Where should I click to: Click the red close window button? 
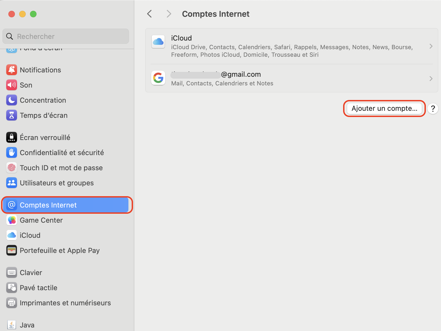[x=12, y=14]
